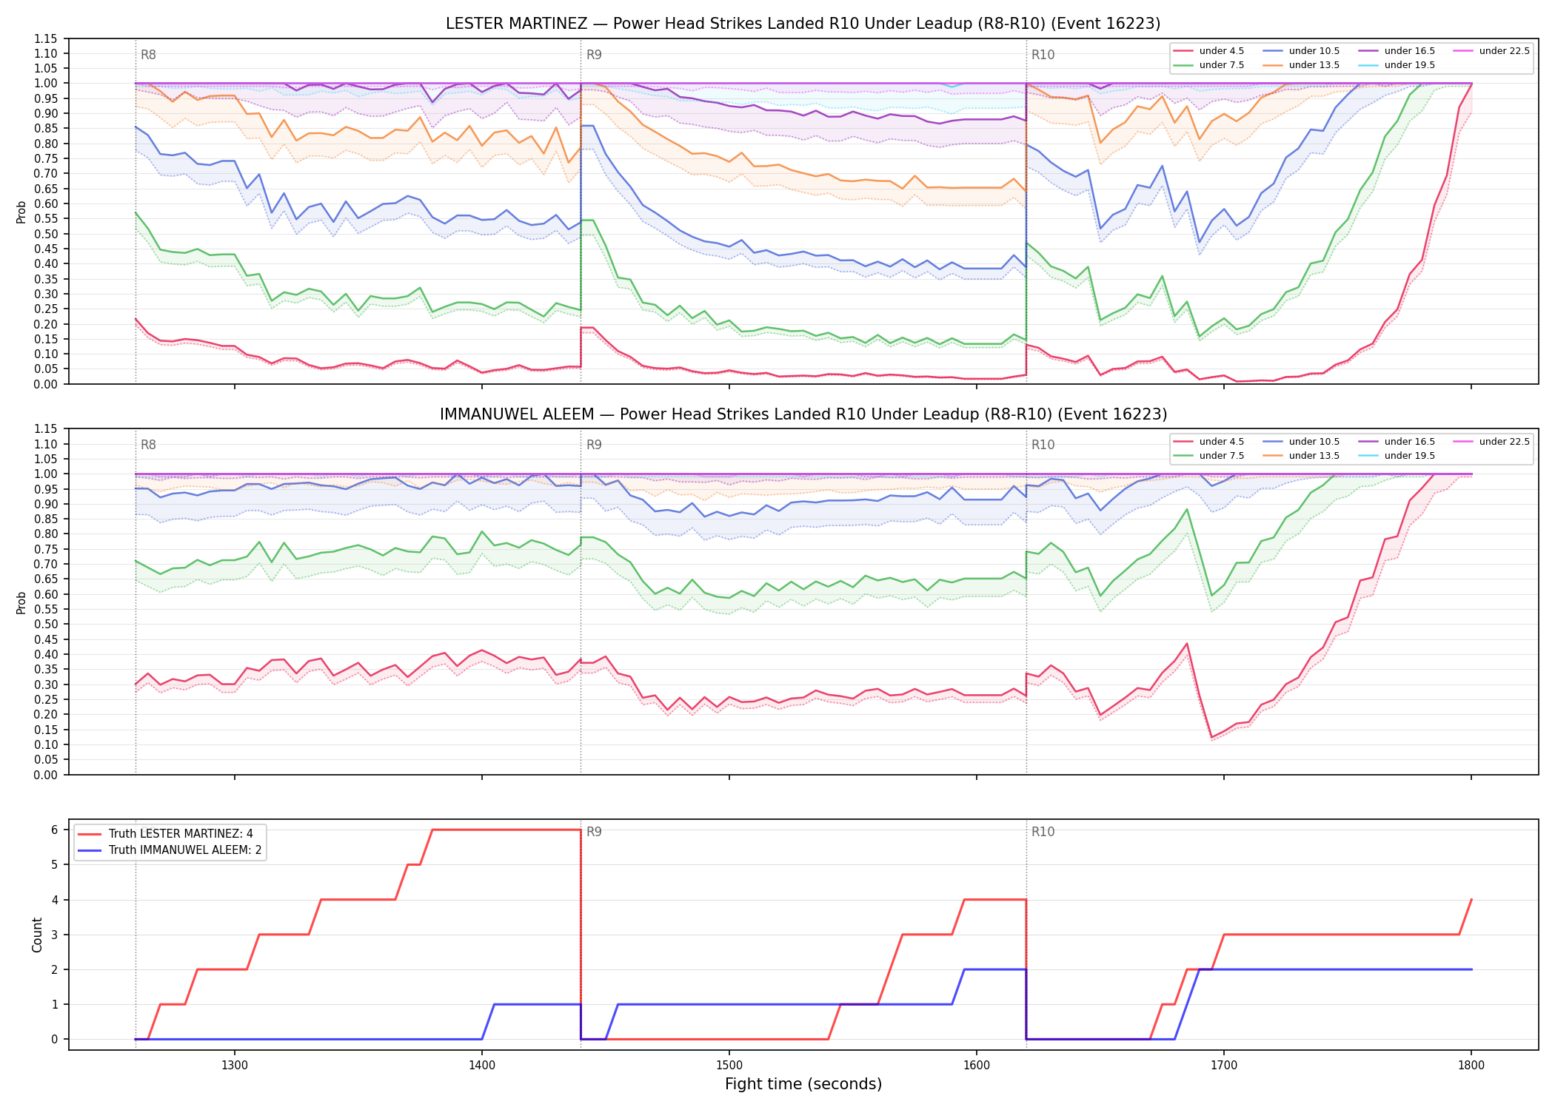The image size is (1555, 1110).
Task: Click the 1.15 tick on Lester Martinez chart
Action: click(46, 38)
